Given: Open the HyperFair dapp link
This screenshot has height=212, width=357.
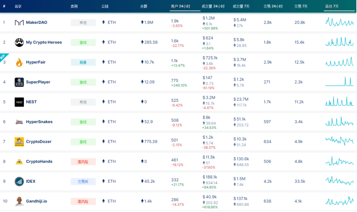Looking at the screenshot, I should pos(36,62).
